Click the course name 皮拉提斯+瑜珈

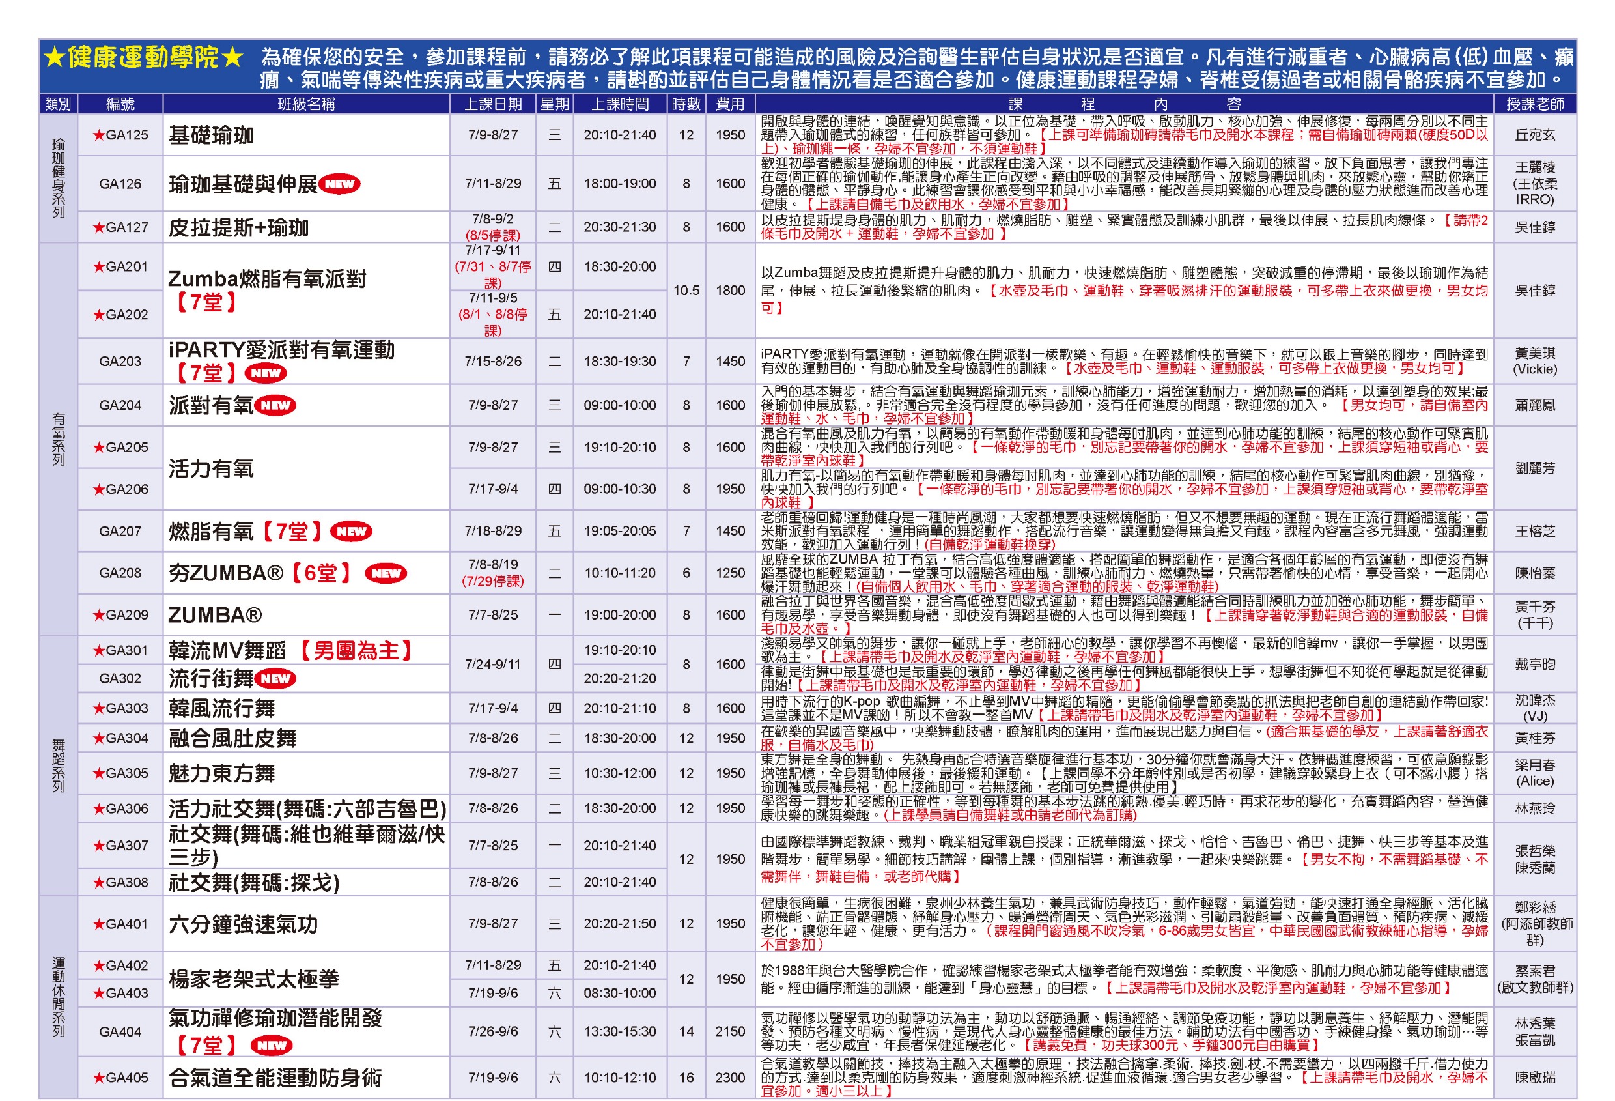coord(238,228)
